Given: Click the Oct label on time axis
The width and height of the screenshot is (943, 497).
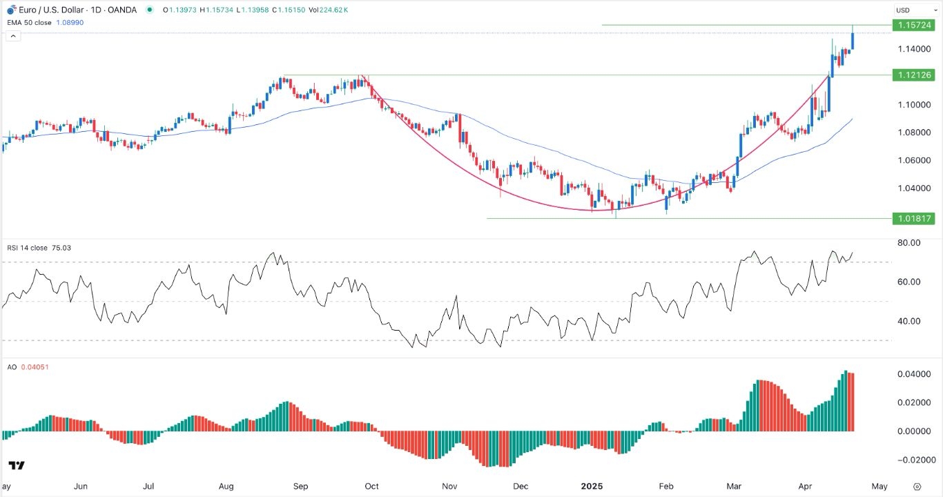Looking at the screenshot, I should point(372,486).
